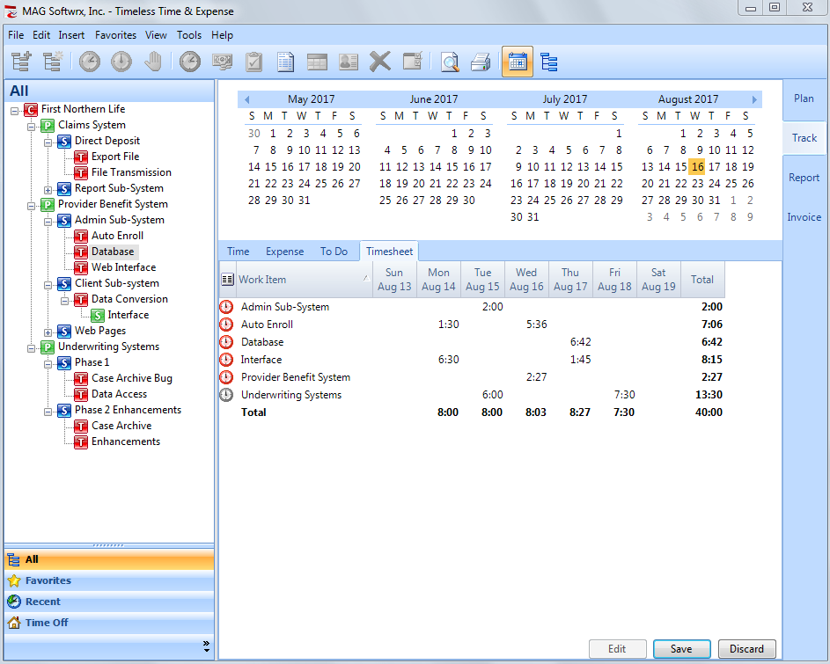Click the Discard button
The height and width of the screenshot is (664, 830).
pyautogui.click(x=747, y=649)
